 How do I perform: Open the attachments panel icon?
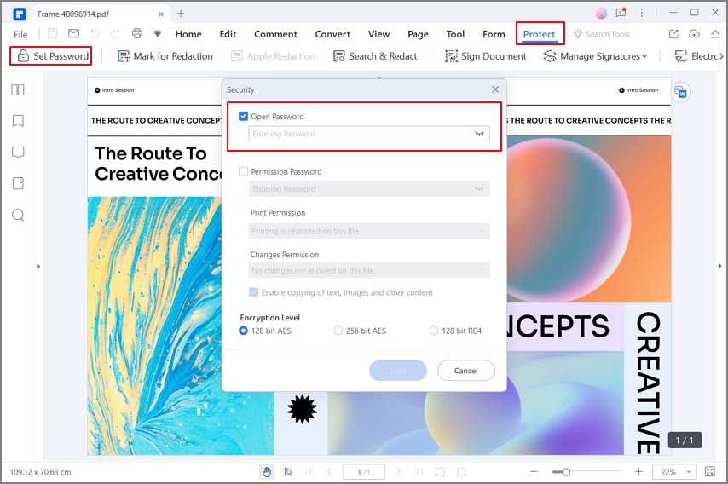pos(18,183)
